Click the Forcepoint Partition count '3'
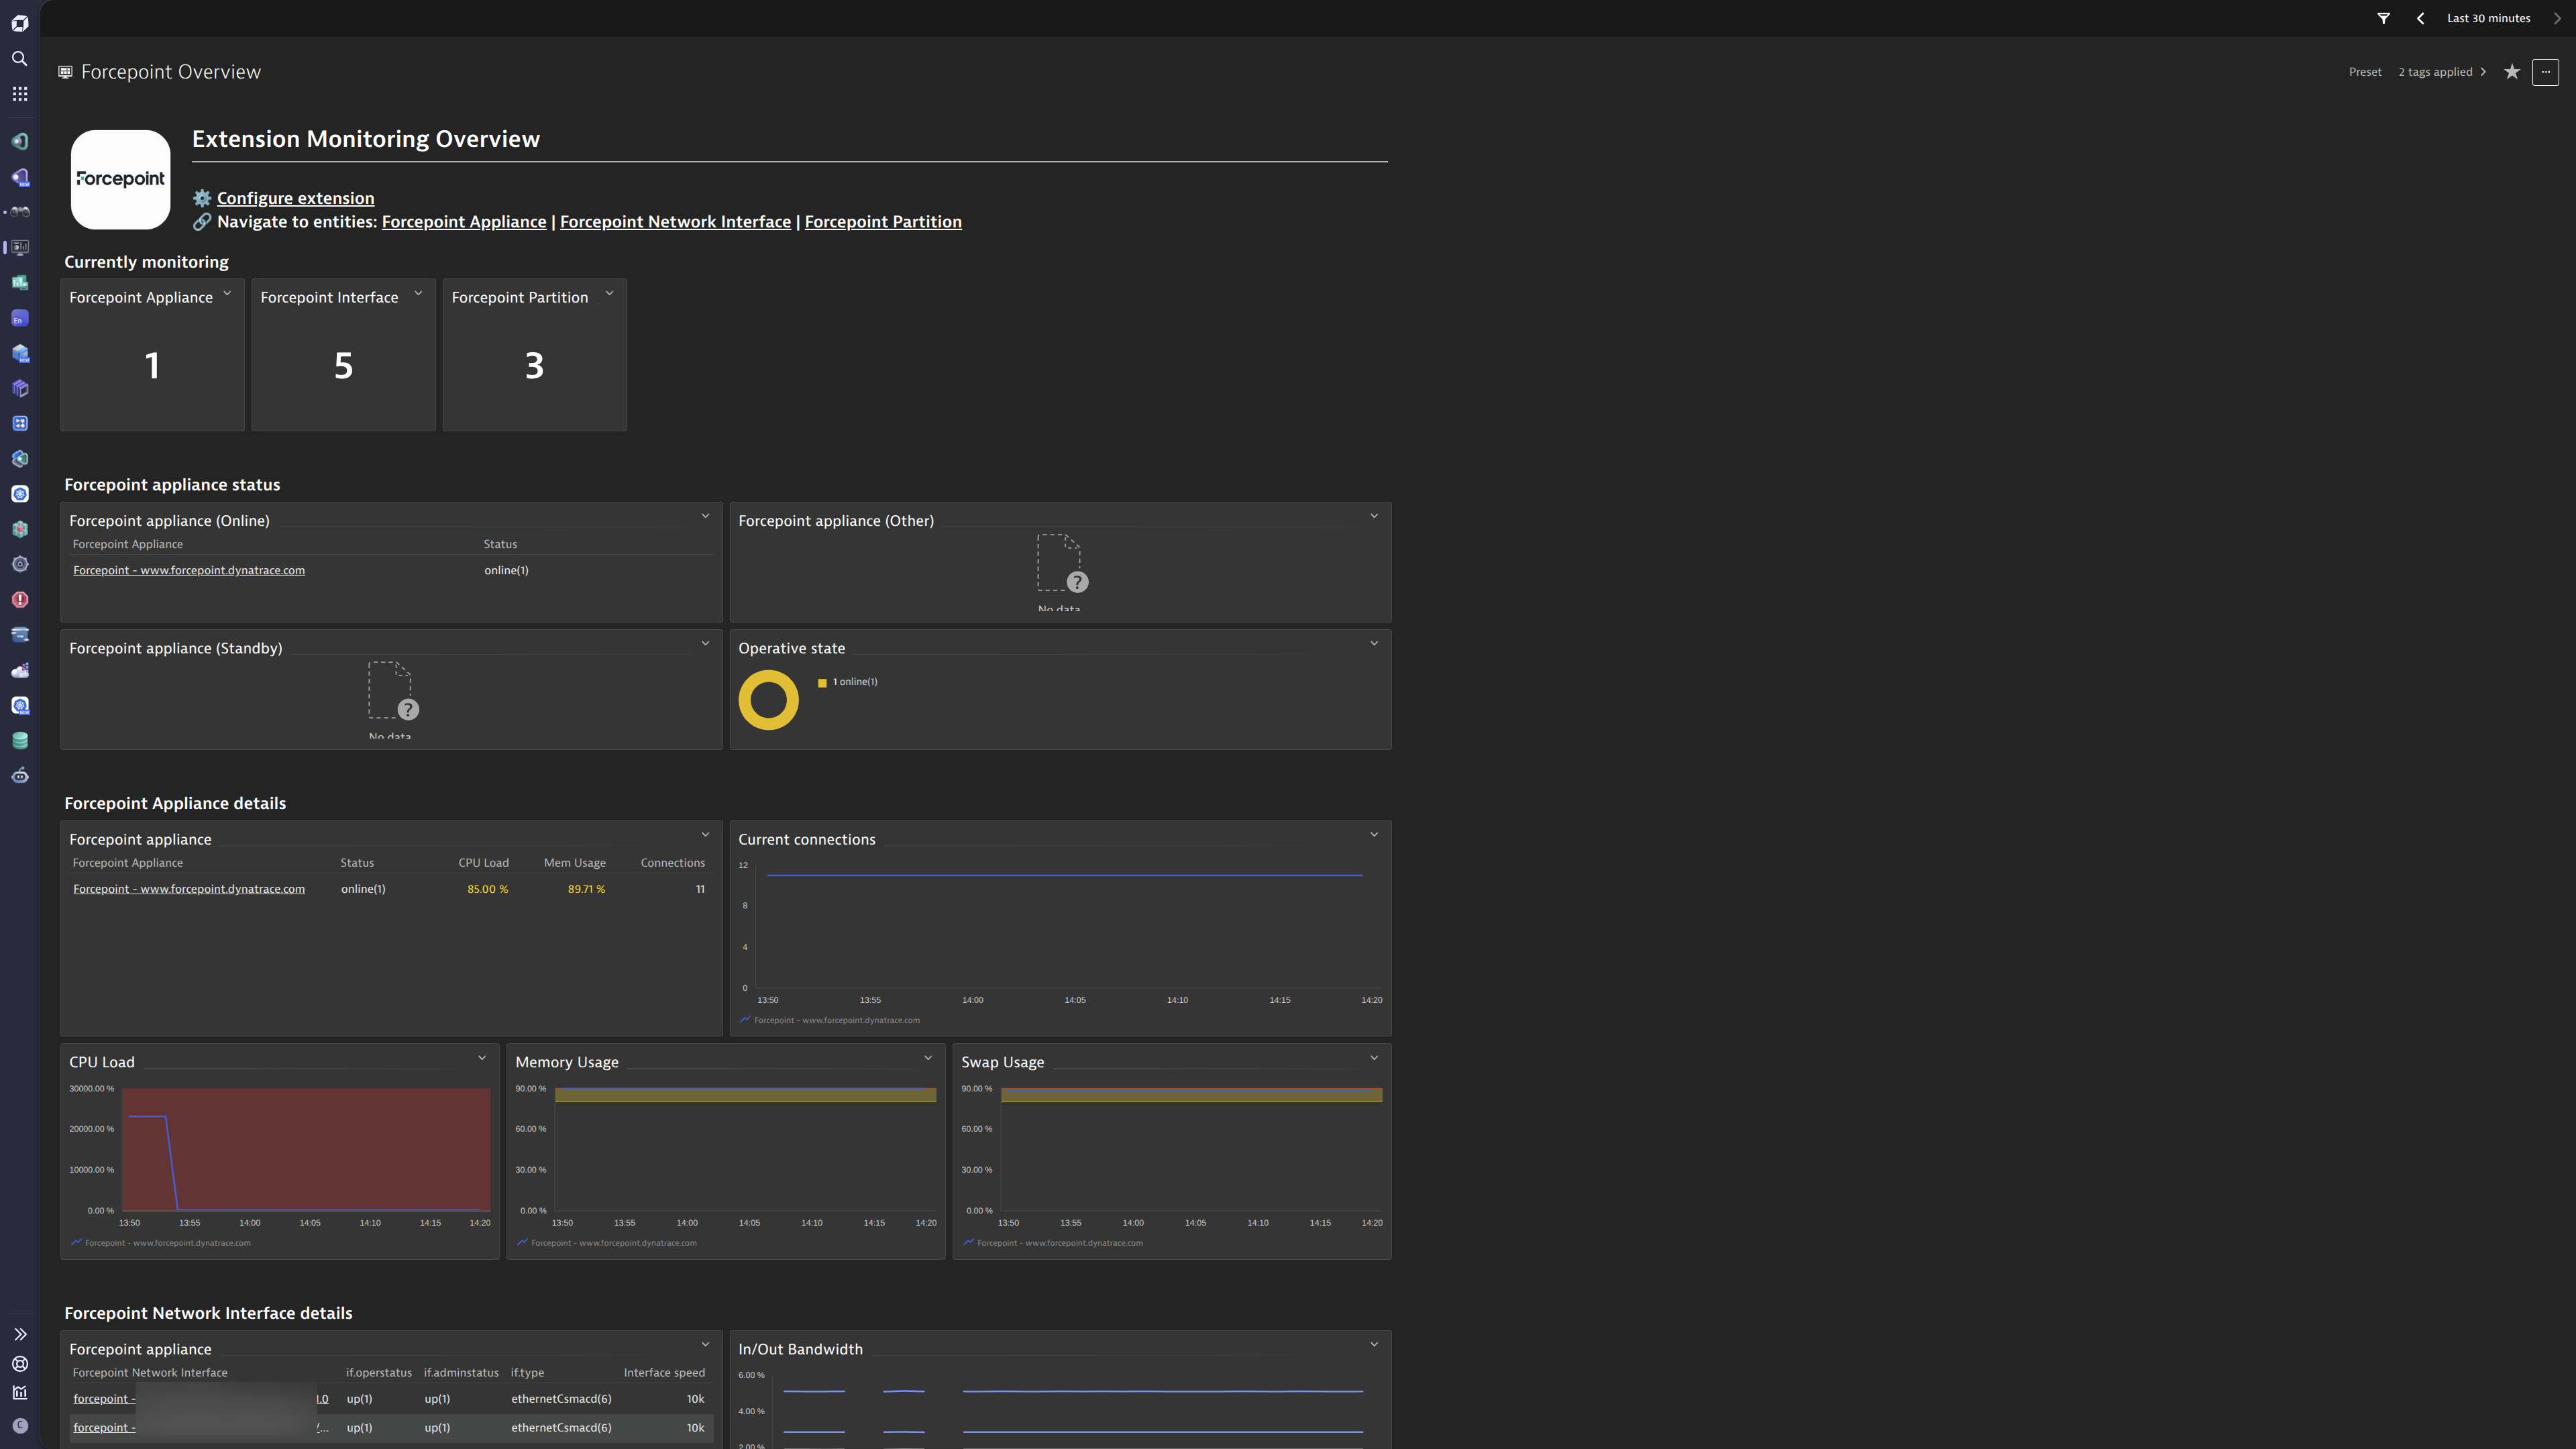 click(x=534, y=366)
